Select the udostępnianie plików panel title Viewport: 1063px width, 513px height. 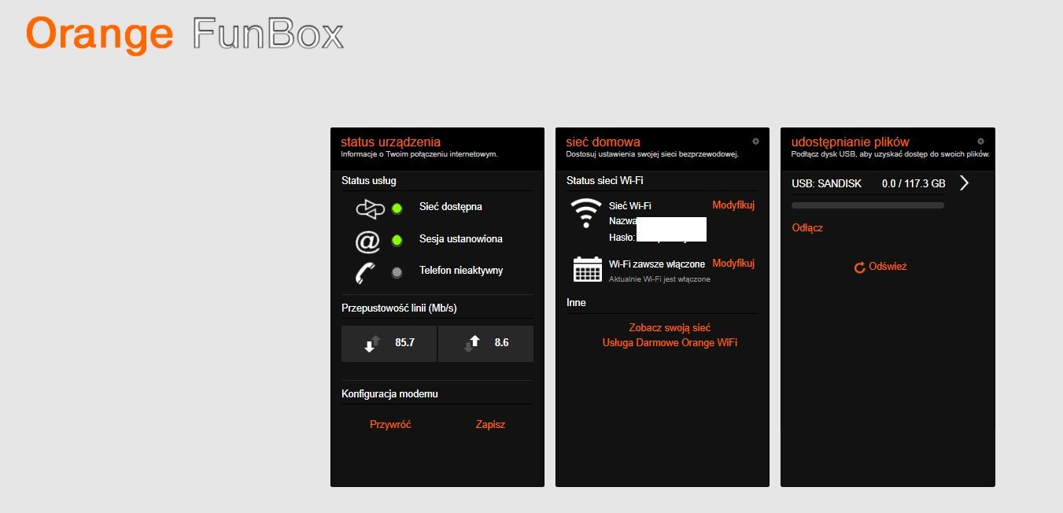851,142
